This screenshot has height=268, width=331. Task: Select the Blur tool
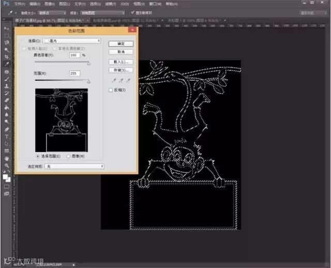click(7, 115)
